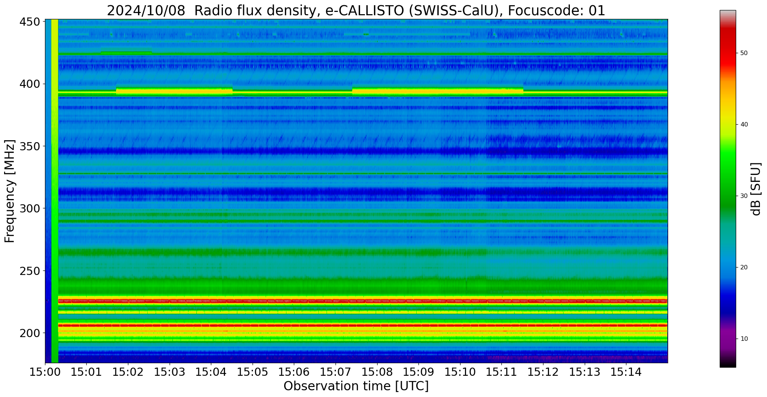Click the dark blue band near 312 MHz
The height and width of the screenshot is (397, 767).
(x=363, y=192)
